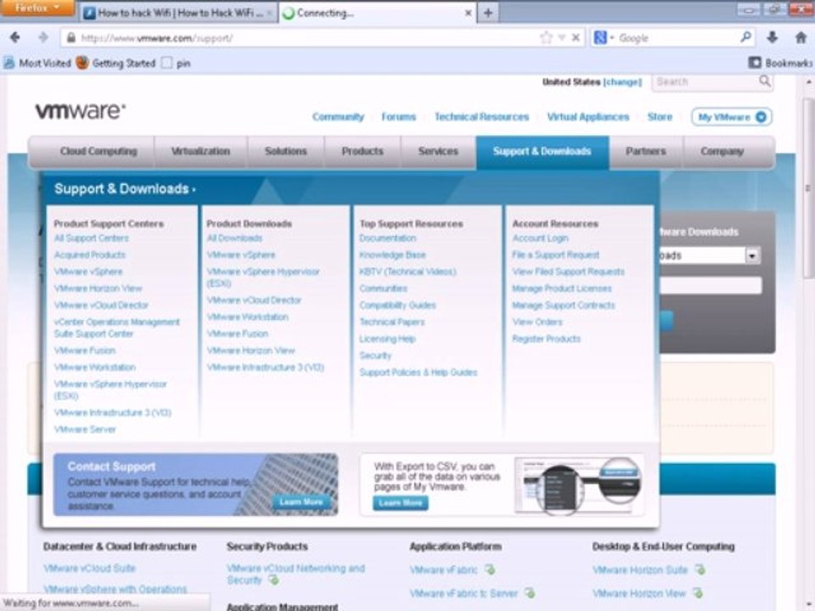This screenshot has height=611, width=815.
Task: Click the Bookmarks sidebar icon
Action: point(754,63)
